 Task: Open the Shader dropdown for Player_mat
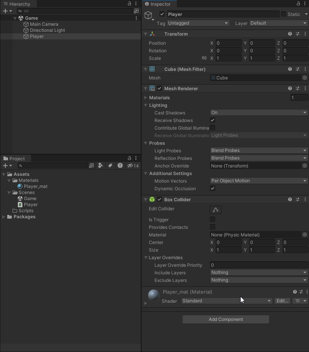tap(226, 300)
